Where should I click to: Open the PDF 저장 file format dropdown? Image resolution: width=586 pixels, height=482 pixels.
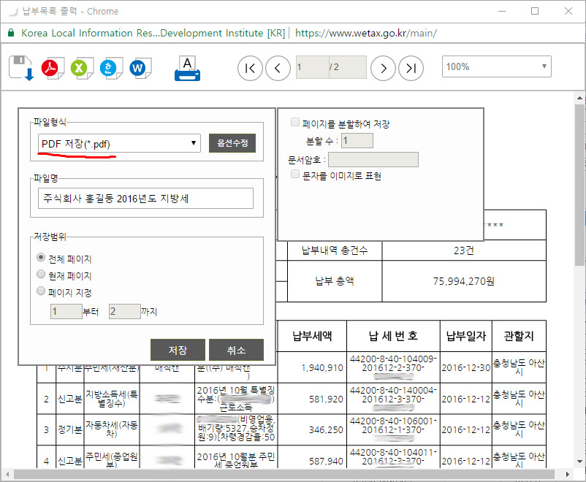click(119, 143)
